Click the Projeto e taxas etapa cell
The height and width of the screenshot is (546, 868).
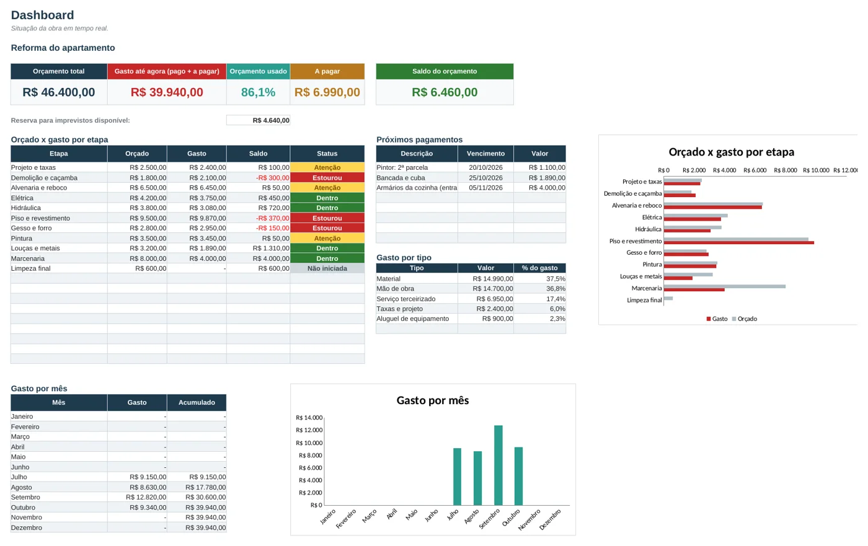tap(59, 167)
